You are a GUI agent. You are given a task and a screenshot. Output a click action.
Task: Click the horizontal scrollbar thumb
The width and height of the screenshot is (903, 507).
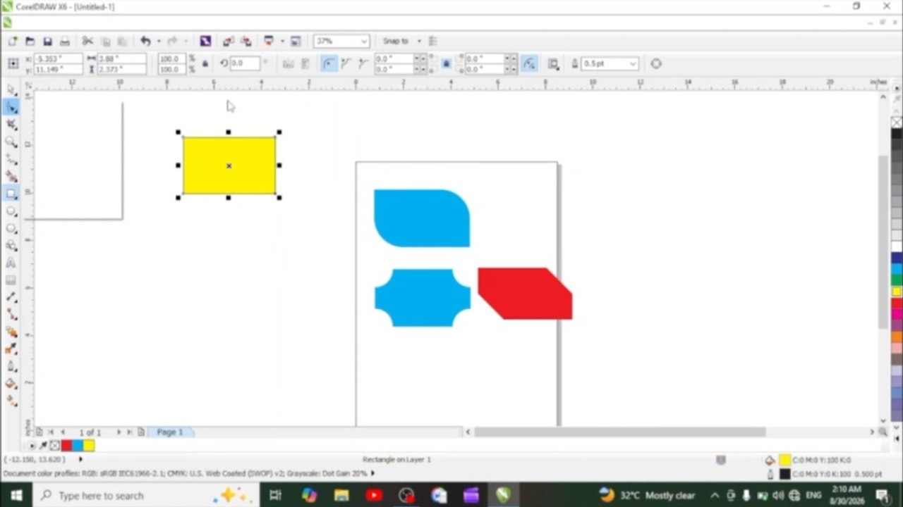[619, 432]
